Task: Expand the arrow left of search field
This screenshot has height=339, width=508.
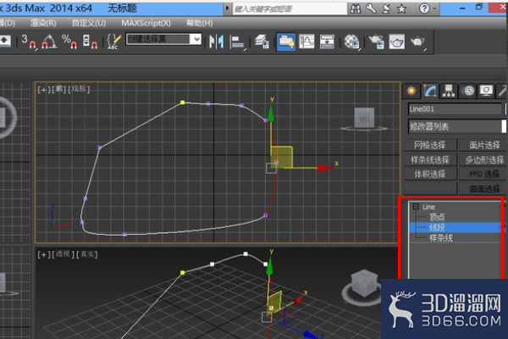Action: pos(228,8)
